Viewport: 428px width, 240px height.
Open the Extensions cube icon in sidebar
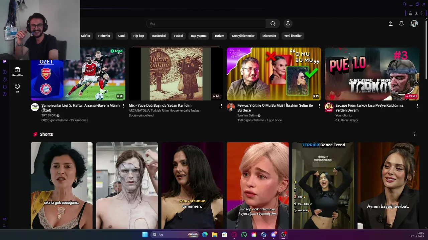[4, 87]
